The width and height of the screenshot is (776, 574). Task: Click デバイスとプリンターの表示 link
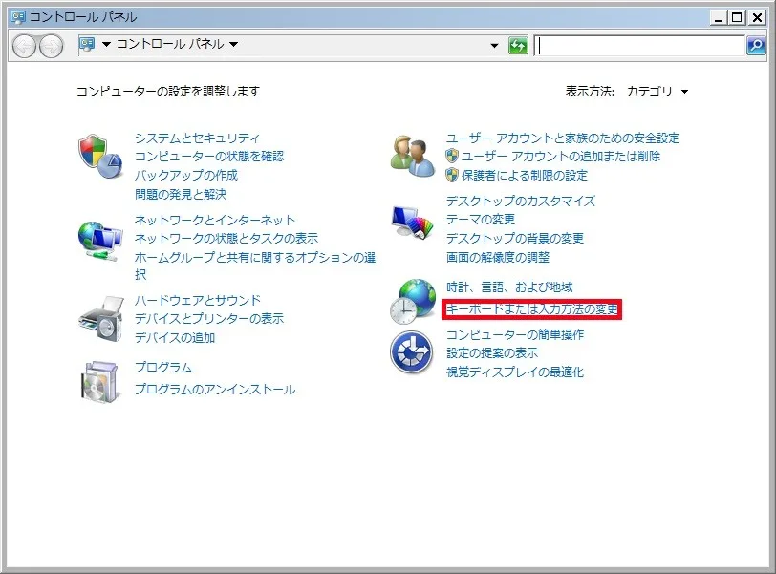(x=209, y=318)
